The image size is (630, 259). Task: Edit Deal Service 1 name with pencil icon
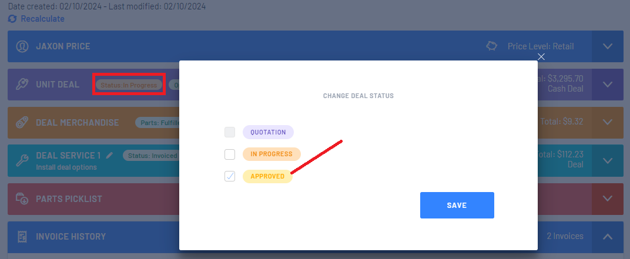click(x=110, y=156)
